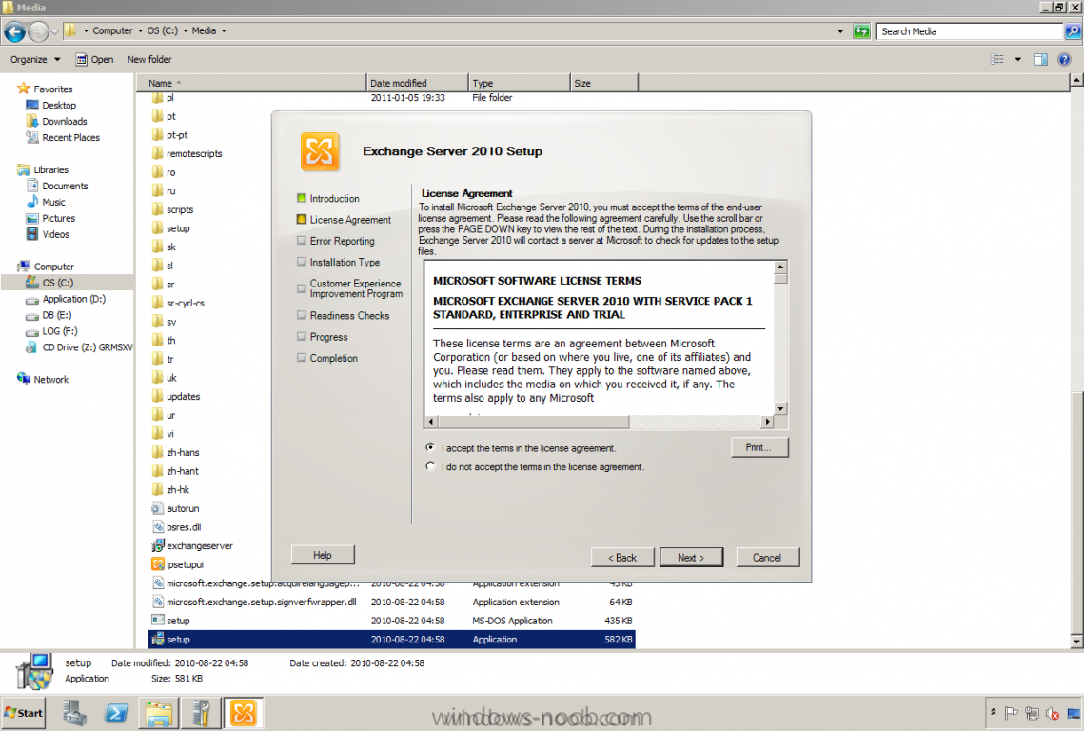Select Application (D:) drive
Screen dimensions: 1084x731
[73, 299]
